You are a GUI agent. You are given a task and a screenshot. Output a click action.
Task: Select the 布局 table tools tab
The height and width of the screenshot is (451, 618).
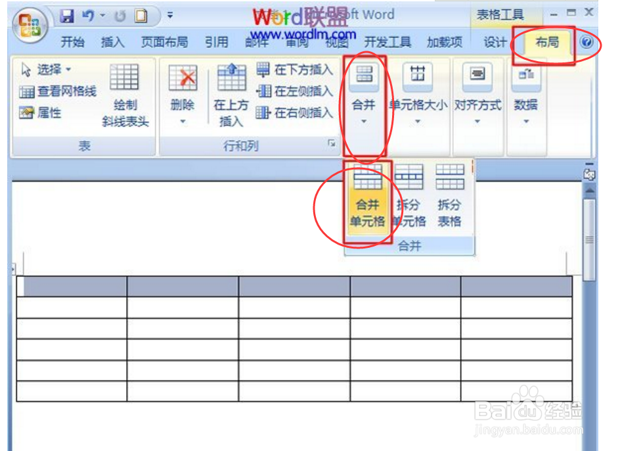[x=547, y=42]
